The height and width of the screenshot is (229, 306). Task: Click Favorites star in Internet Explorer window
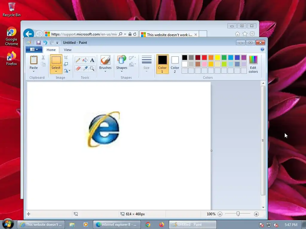pos(245,34)
